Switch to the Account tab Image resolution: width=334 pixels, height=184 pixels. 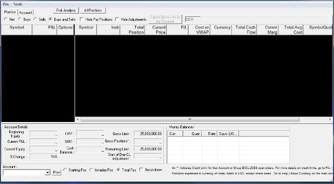pos(26,13)
